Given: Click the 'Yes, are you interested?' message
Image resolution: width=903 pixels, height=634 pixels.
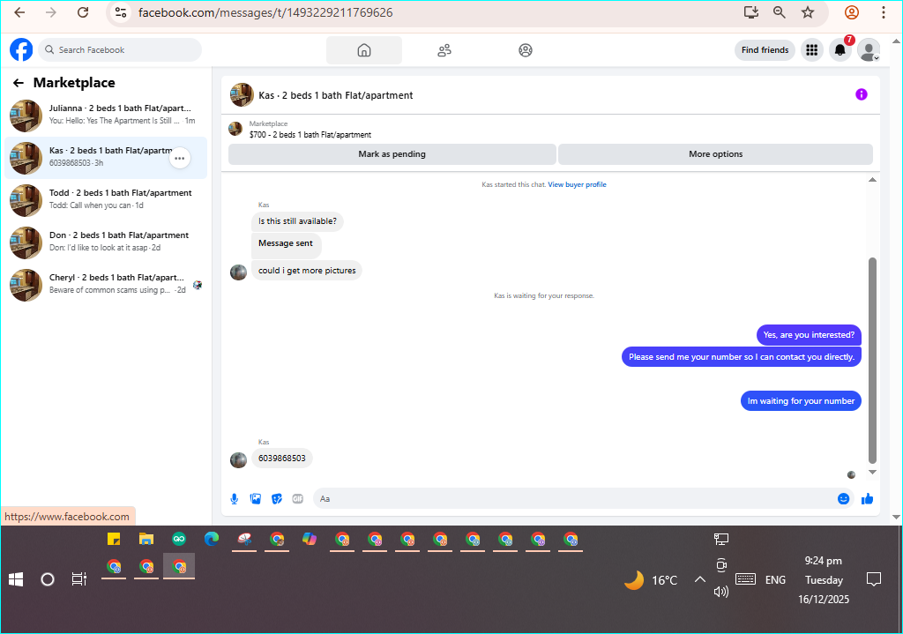Looking at the screenshot, I should coord(809,335).
